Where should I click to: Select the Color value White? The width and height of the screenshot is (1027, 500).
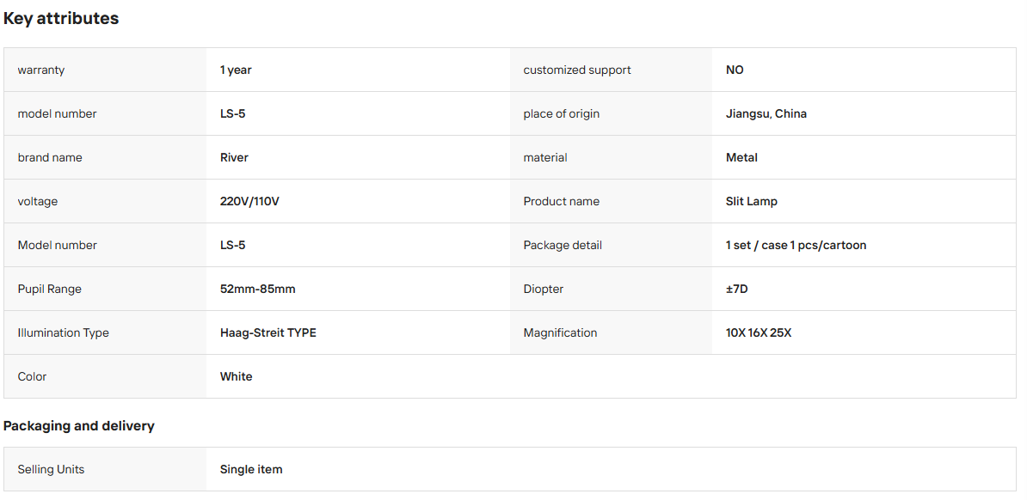pos(236,376)
